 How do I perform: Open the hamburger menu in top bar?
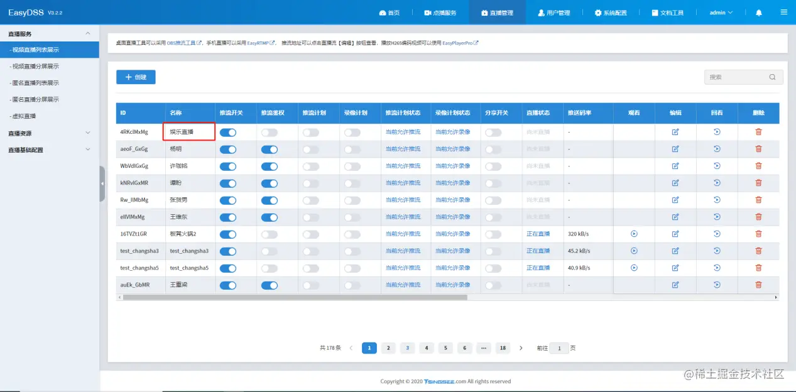tap(783, 12)
